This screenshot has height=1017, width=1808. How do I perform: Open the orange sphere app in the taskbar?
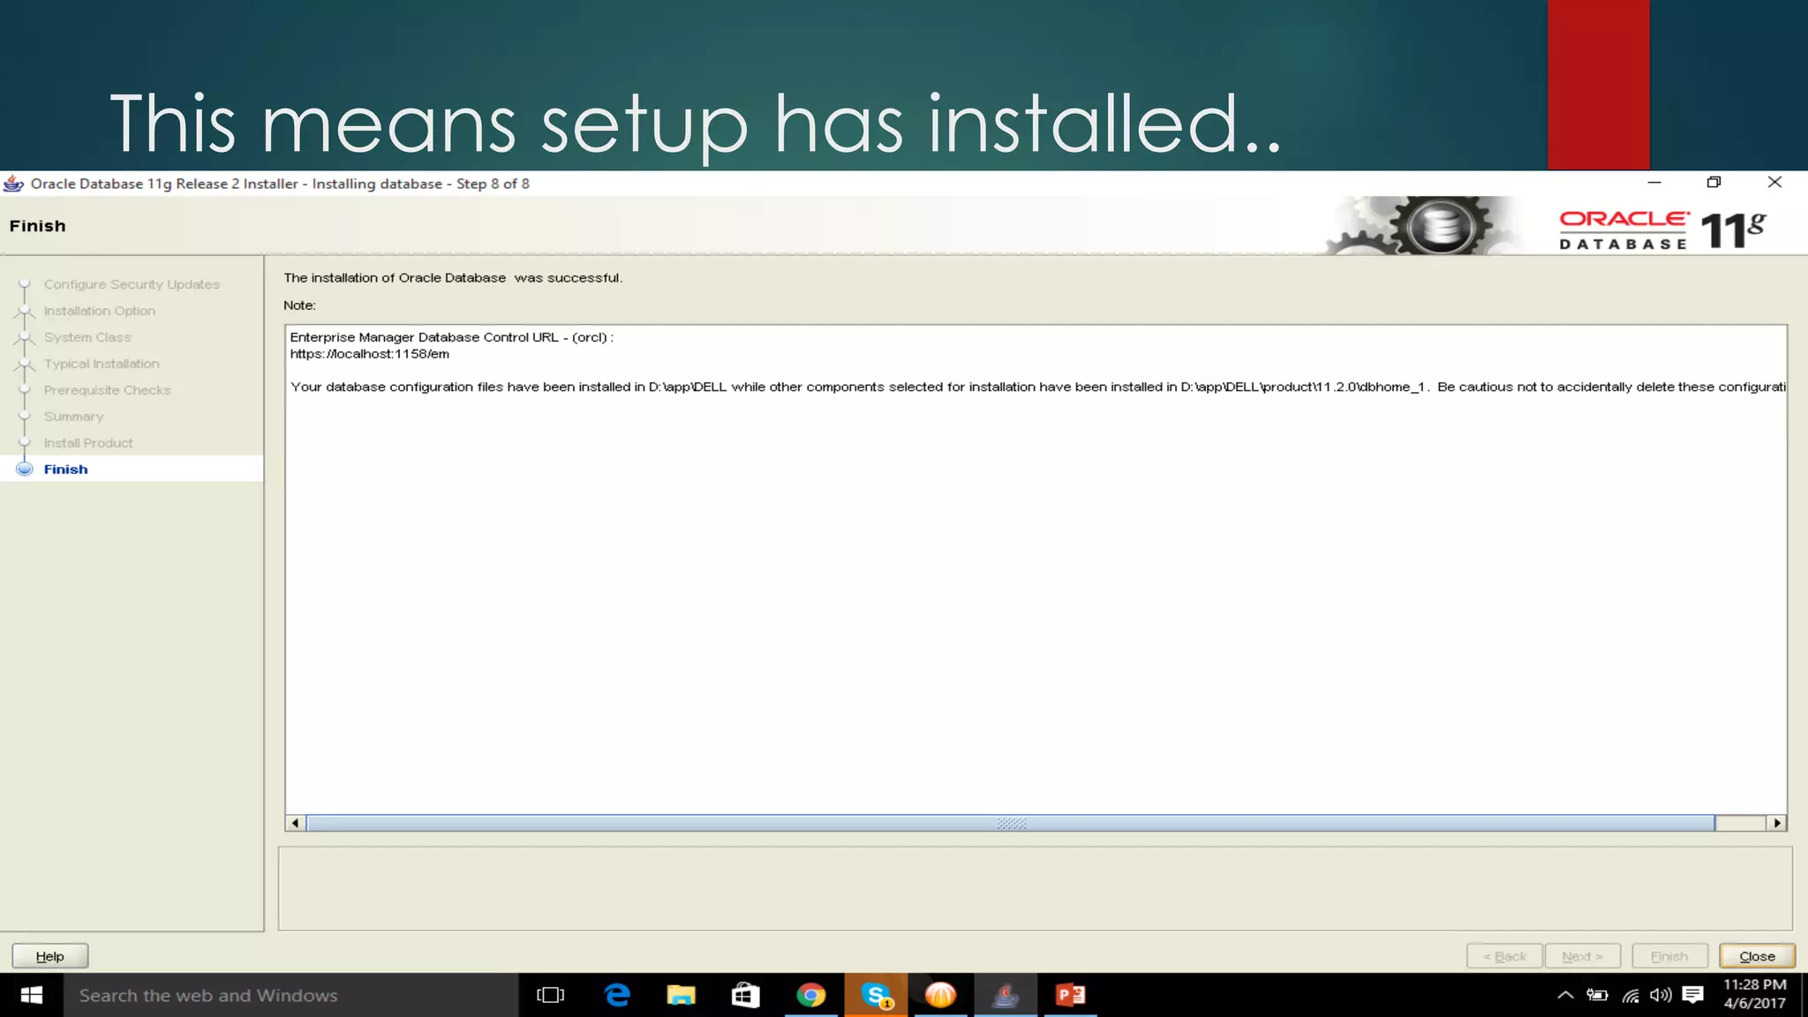[940, 995]
